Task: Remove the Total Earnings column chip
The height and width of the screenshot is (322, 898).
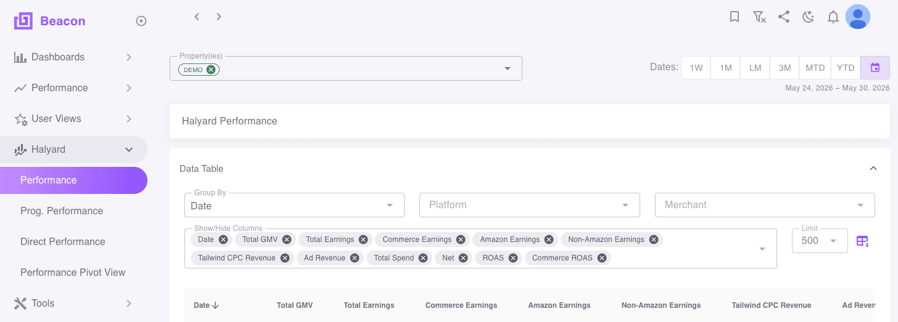Action: click(x=363, y=239)
